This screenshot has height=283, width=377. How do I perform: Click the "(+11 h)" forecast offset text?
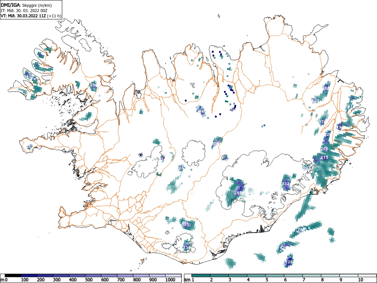point(54,16)
